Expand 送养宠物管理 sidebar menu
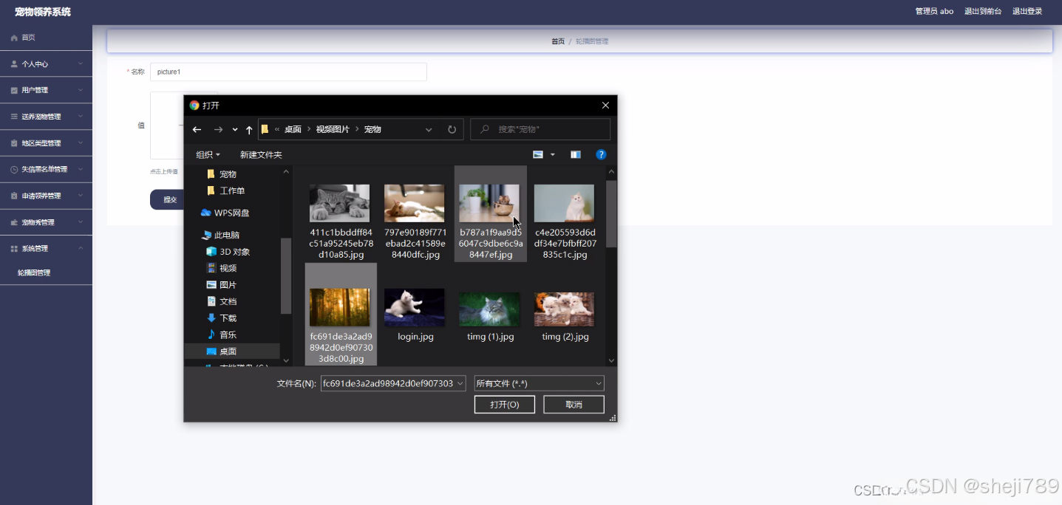 tap(46, 117)
